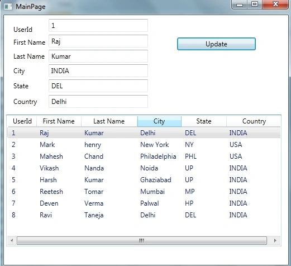
Task: Click the scrollbar left arrow
Action: pyautogui.click(x=12, y=240)
